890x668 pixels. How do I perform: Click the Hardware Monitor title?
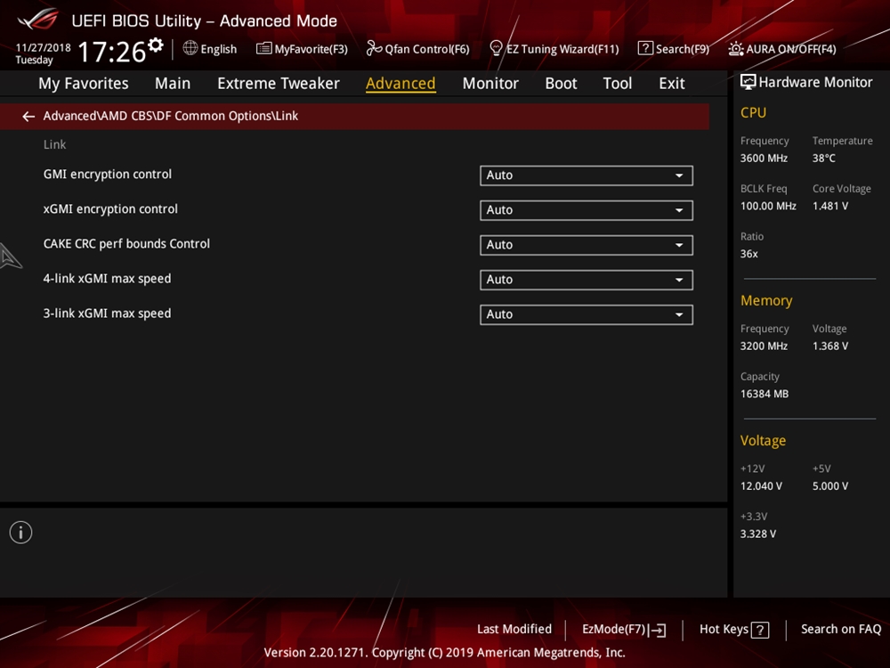815,82
